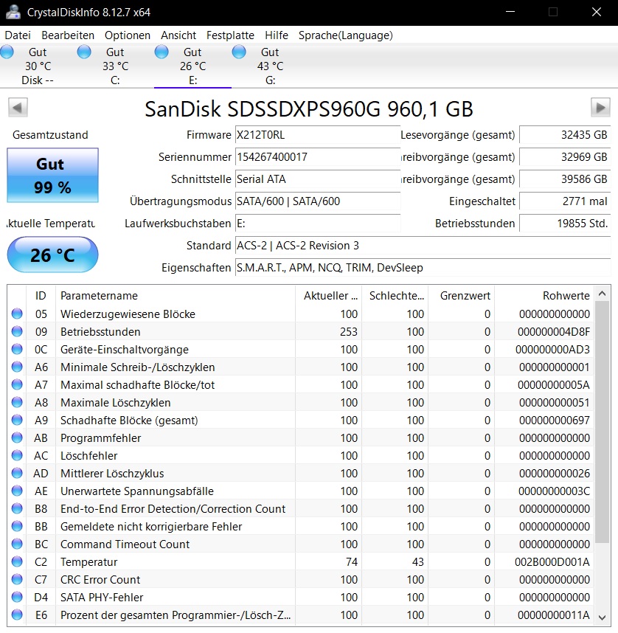
Task: Click status icon of row AD Mittlerer Löschzyklus
Action: point(17,473)
